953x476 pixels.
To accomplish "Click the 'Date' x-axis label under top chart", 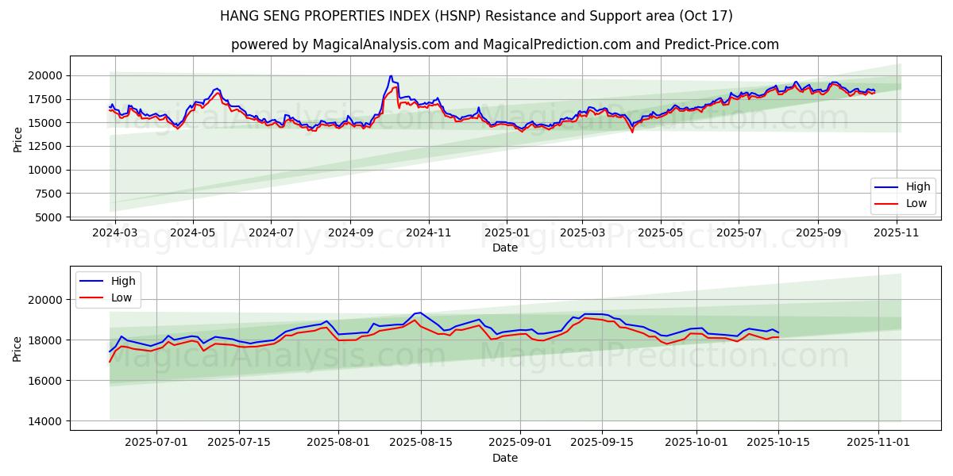I will coord(504,248).
